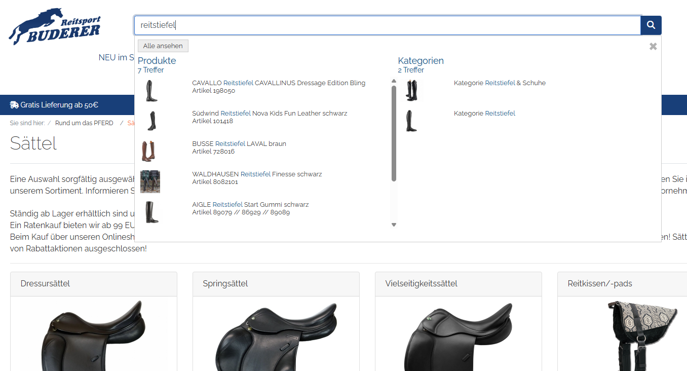
Task: Select Südwind Reitstiefel Nova Kids result
Action: coord(270,114)
